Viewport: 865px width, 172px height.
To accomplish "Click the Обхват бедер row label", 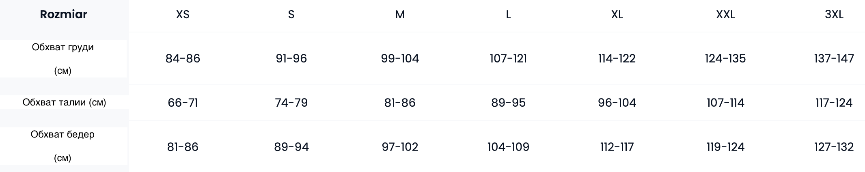I will [x=63, y=146].
